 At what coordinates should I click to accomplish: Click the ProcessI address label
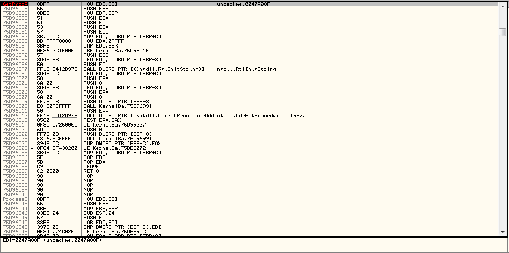(x=15, y=199)
